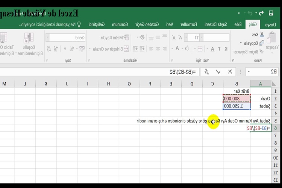Screen dimensions: 282x188
Task: Toggle left text alignment
Action: (165, 49)
